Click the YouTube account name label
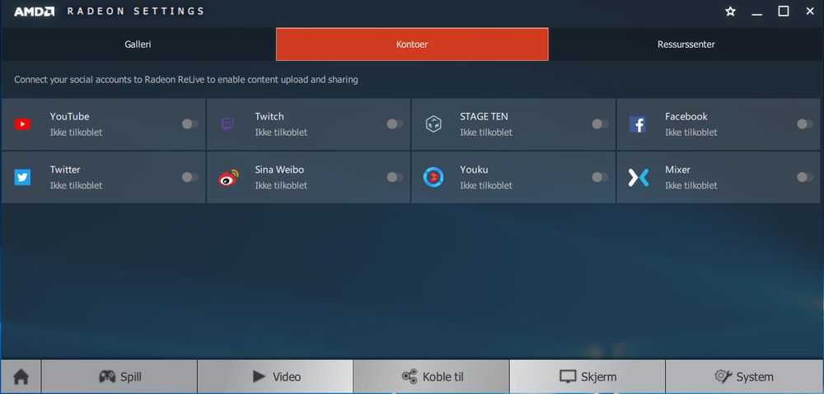Image resolution: width=824 pixels, height=394 pixels. tap(69, 116)
